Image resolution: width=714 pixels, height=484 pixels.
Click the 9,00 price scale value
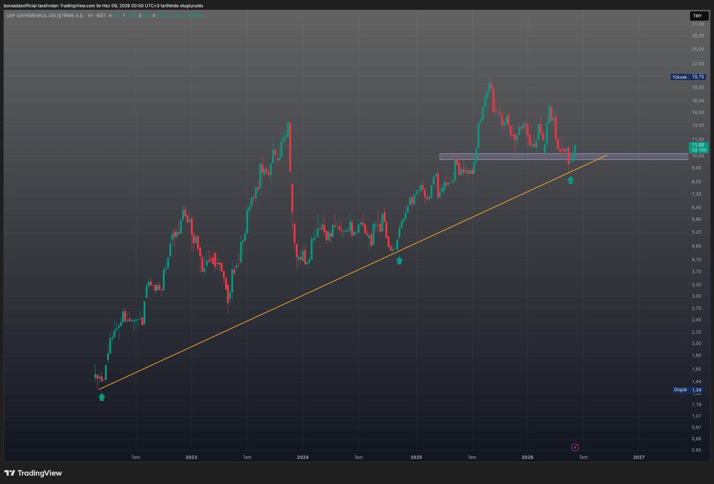[698, 168]
